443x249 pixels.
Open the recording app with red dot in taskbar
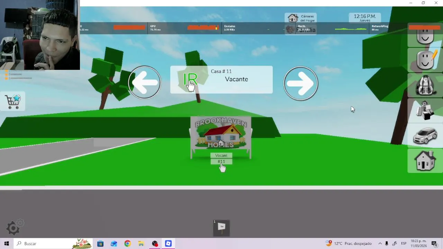[x=155, y=243]
